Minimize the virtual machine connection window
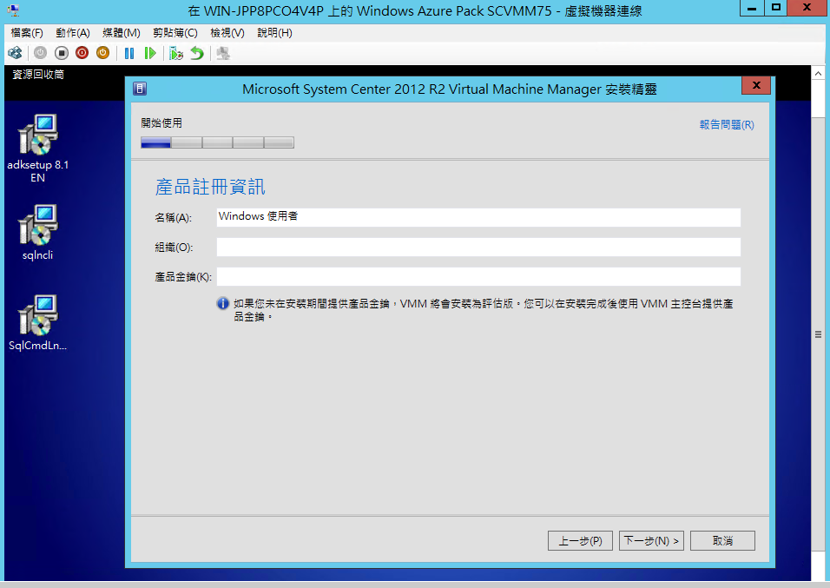The height and width of the screenshot is (588, 830). [752, 8]
